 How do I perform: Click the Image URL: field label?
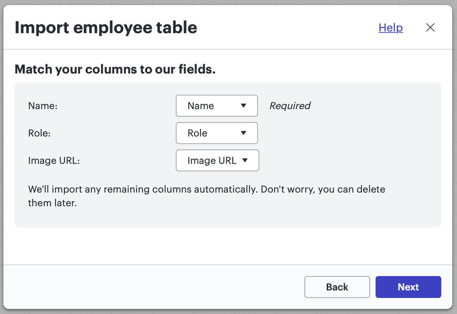click(53, 160)
